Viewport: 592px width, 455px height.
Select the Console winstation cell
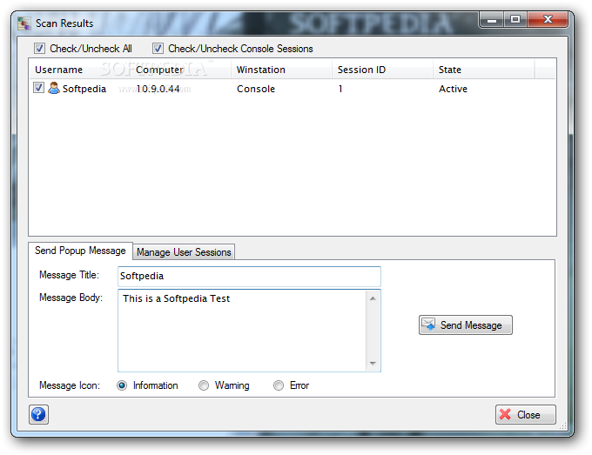point(256,89)
